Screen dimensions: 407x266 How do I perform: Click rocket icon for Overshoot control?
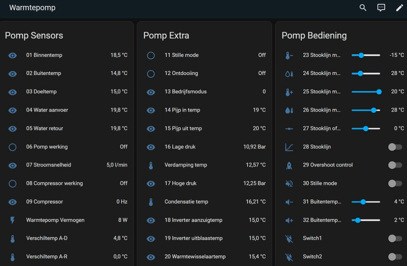click(289, 165)
